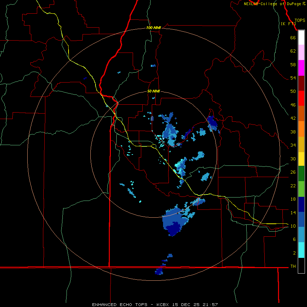
Task: Click legend value 58
Action: pyautogui.click(x=293, y=64)
